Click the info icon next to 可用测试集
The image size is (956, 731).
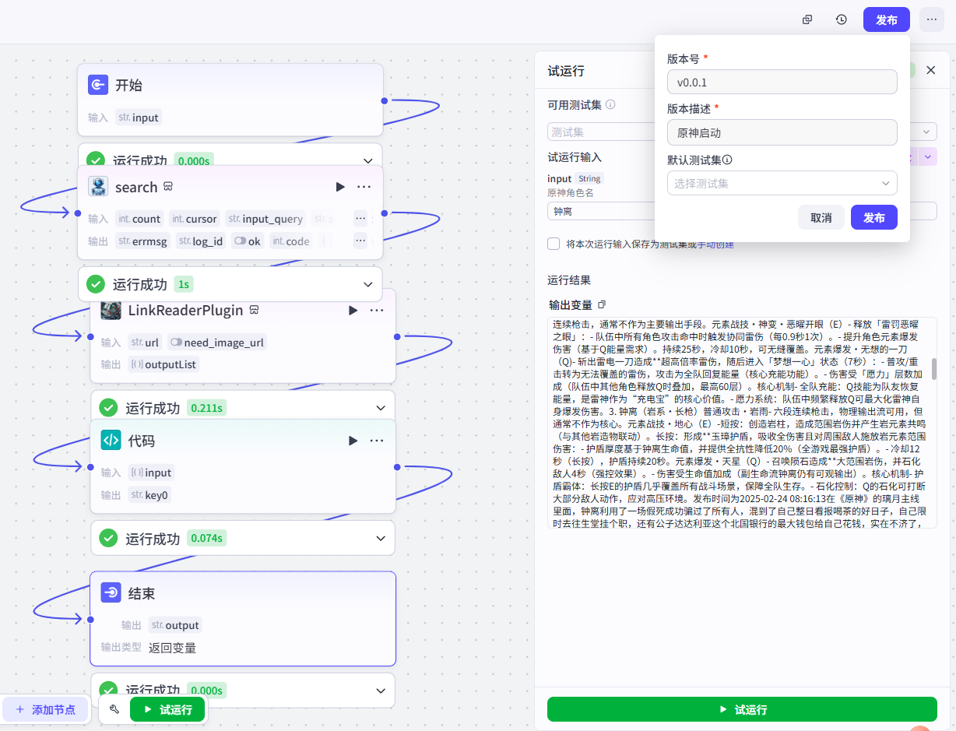610,104
